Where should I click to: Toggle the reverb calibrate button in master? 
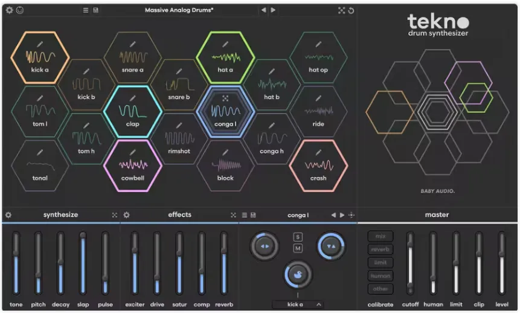click(380, 250)
